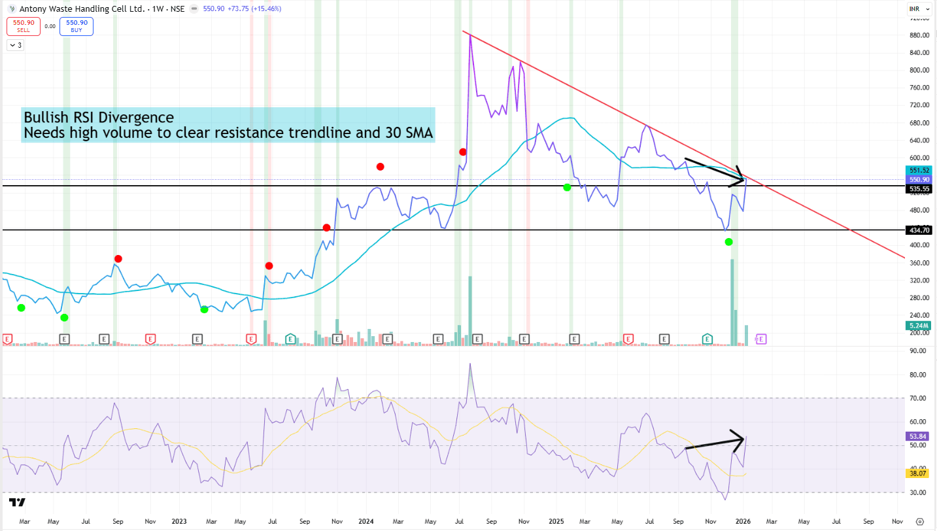
Task: Click the 535.55 horizontal line price label
Action: [x=919, y=188]
